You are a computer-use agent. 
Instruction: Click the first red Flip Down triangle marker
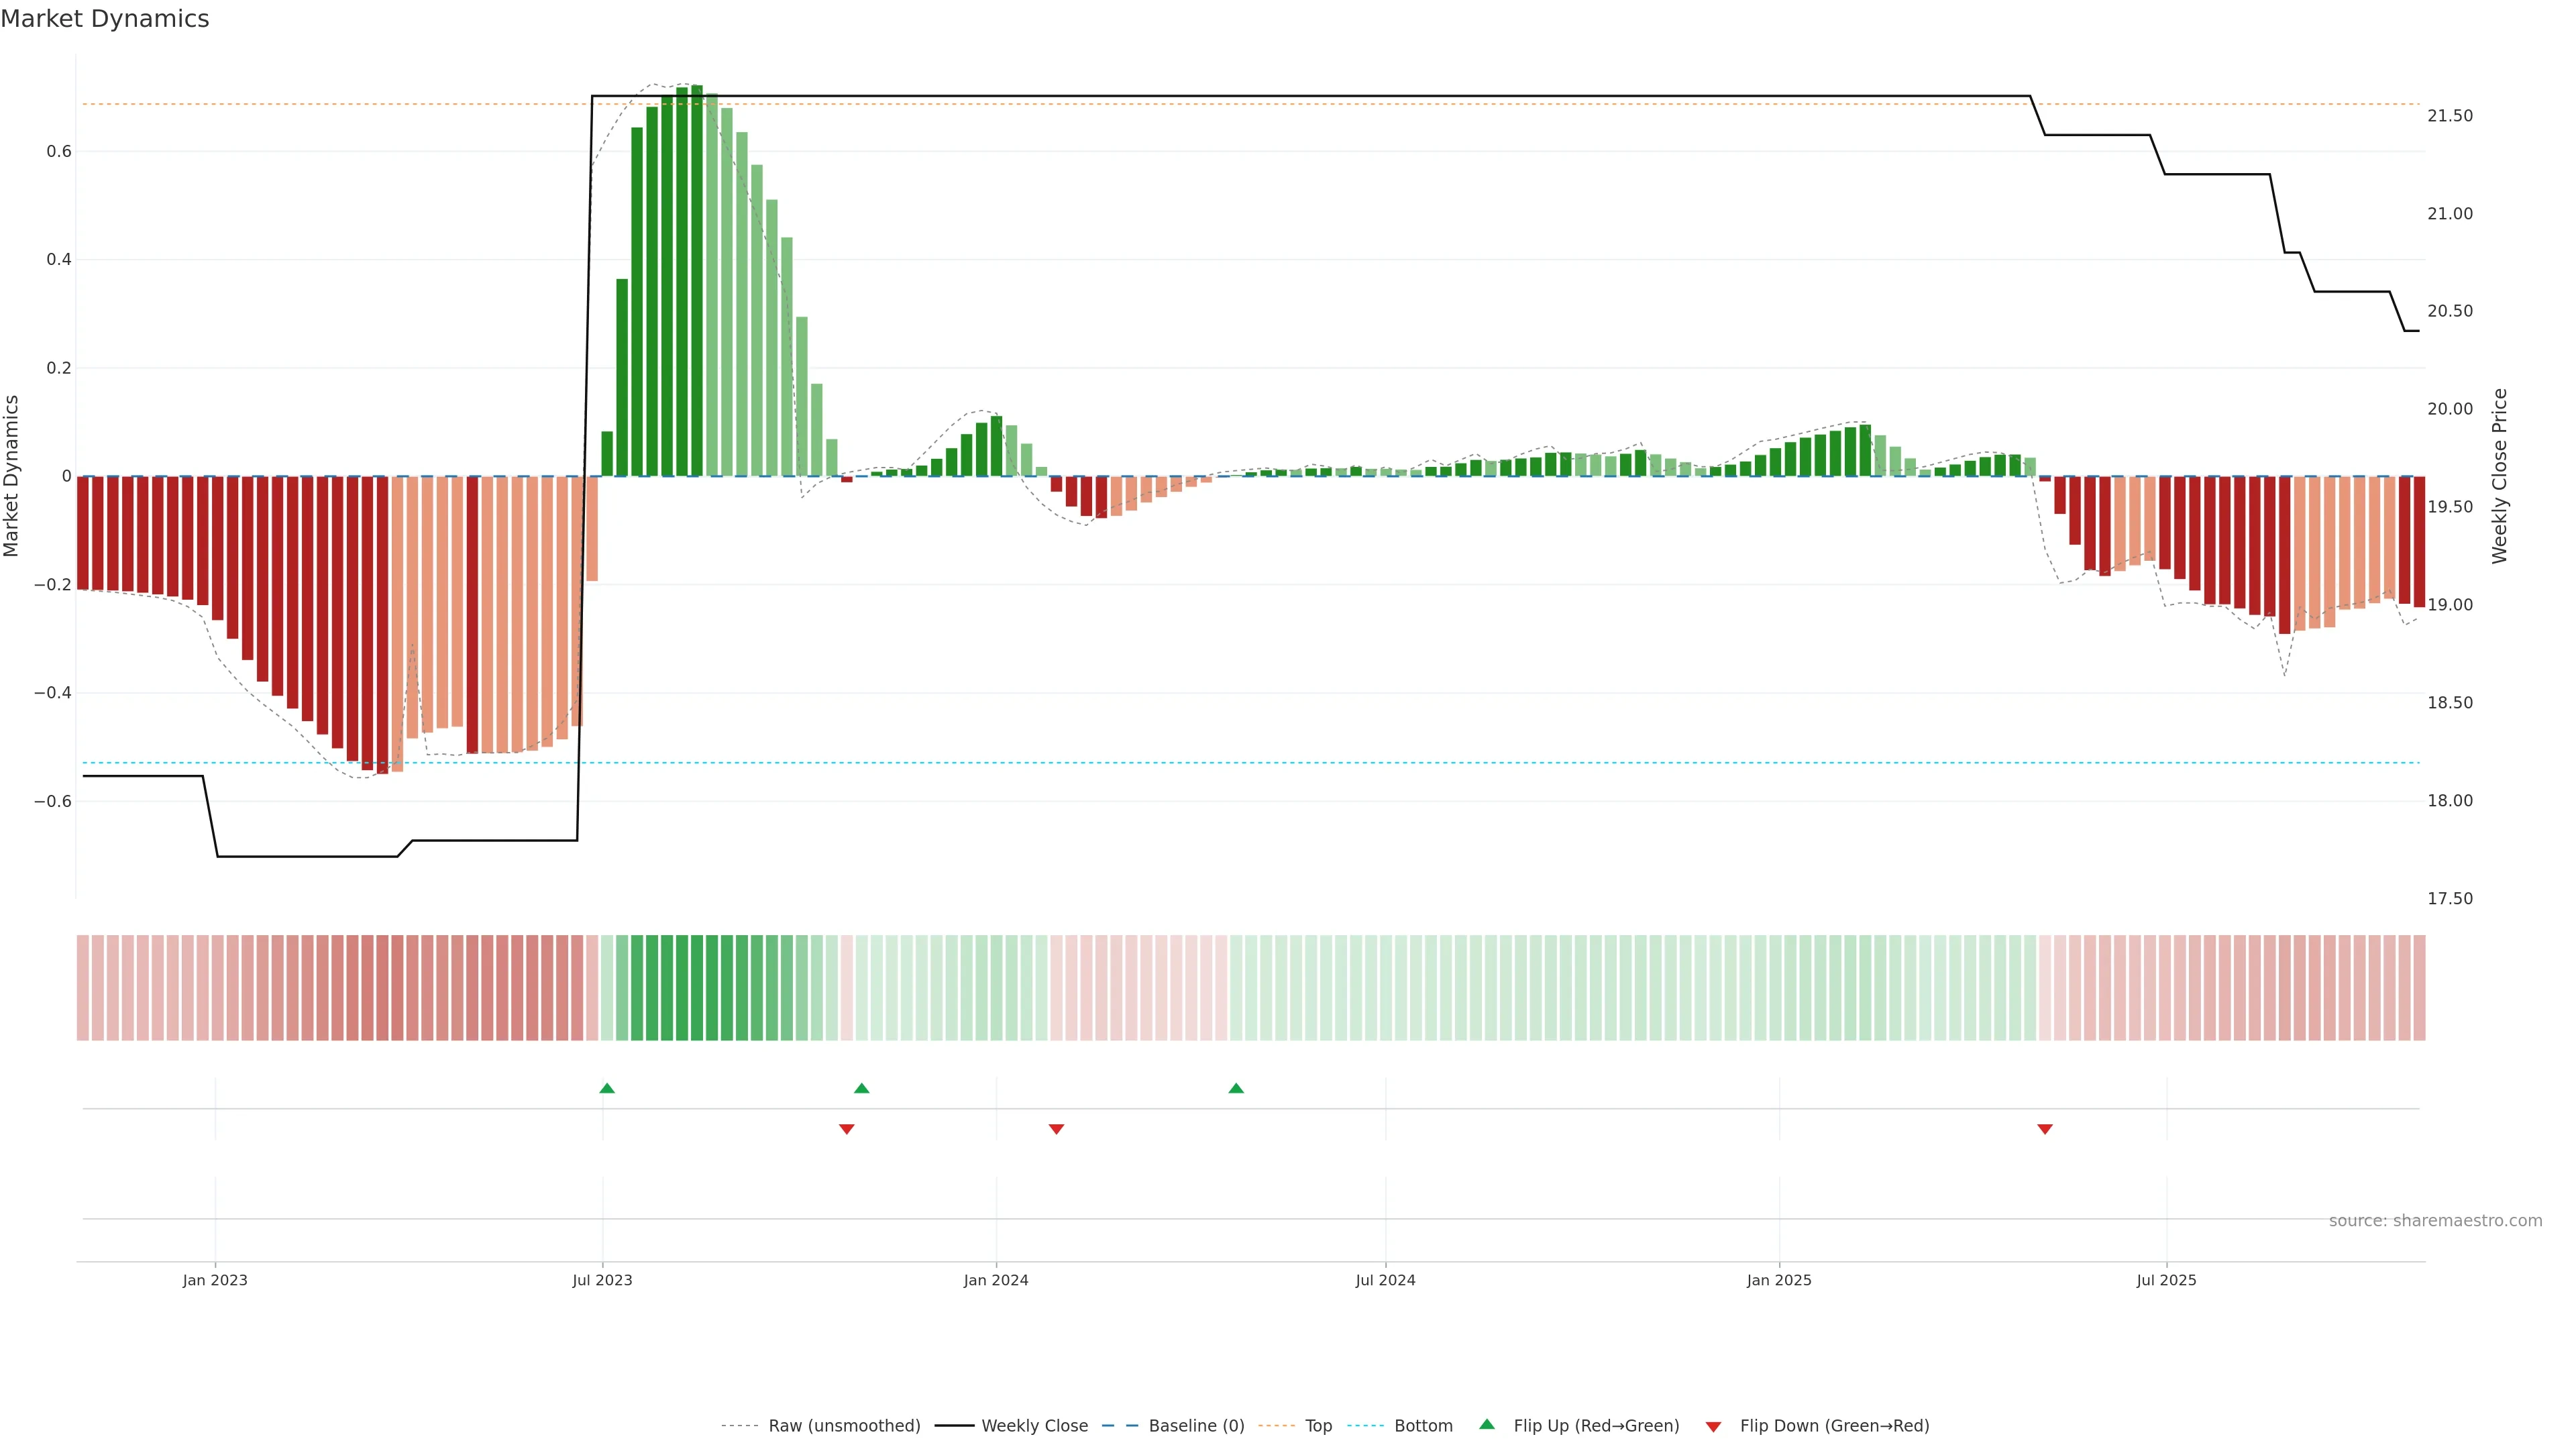pyautogui.click(x=847, y=1129)
